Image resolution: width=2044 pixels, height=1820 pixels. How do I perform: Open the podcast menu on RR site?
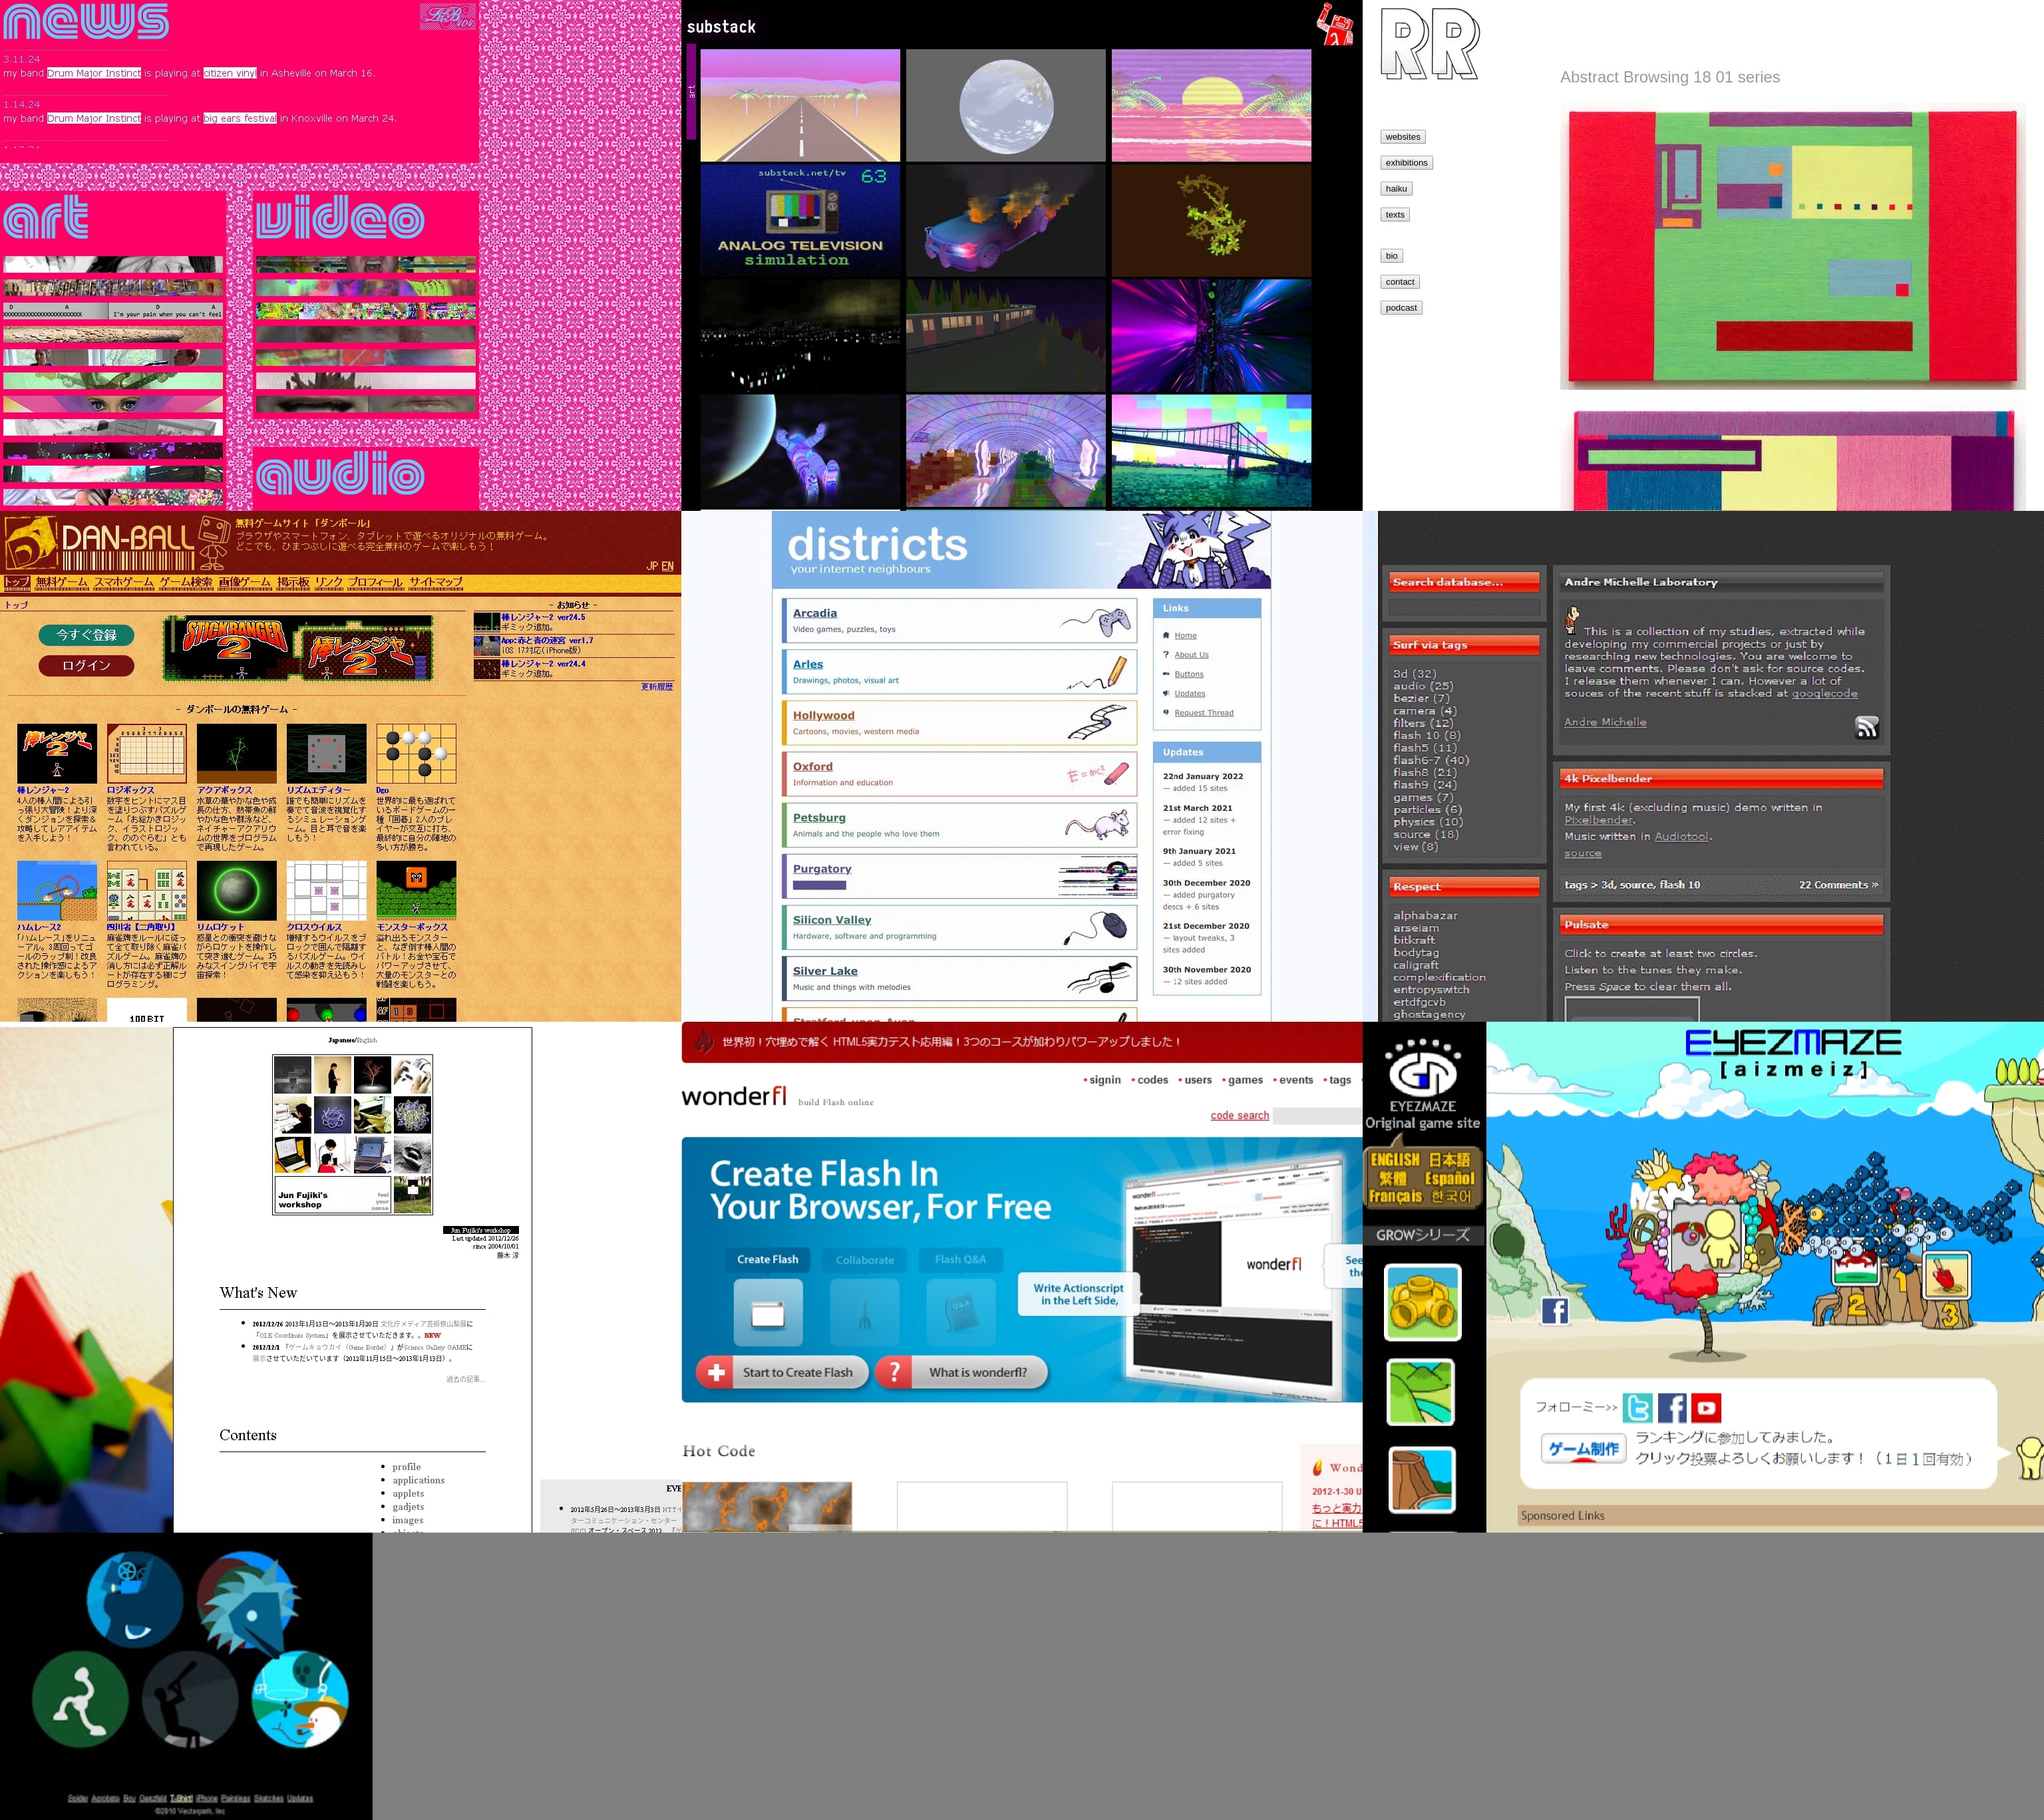[x=1401, y=308]
